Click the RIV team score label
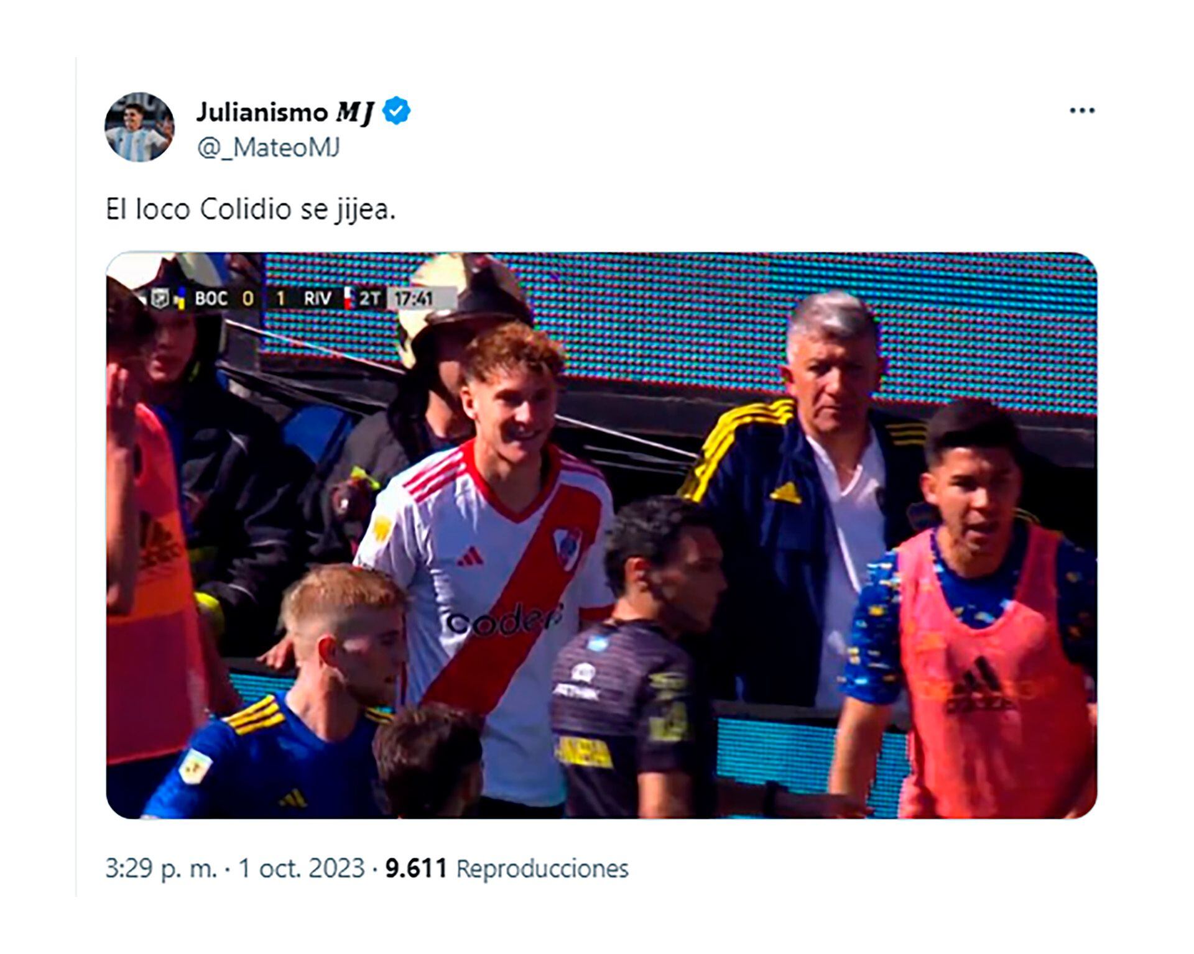The width and height of the screenshot is (1194, 954). pyautogui.click(x=317, y=299)
